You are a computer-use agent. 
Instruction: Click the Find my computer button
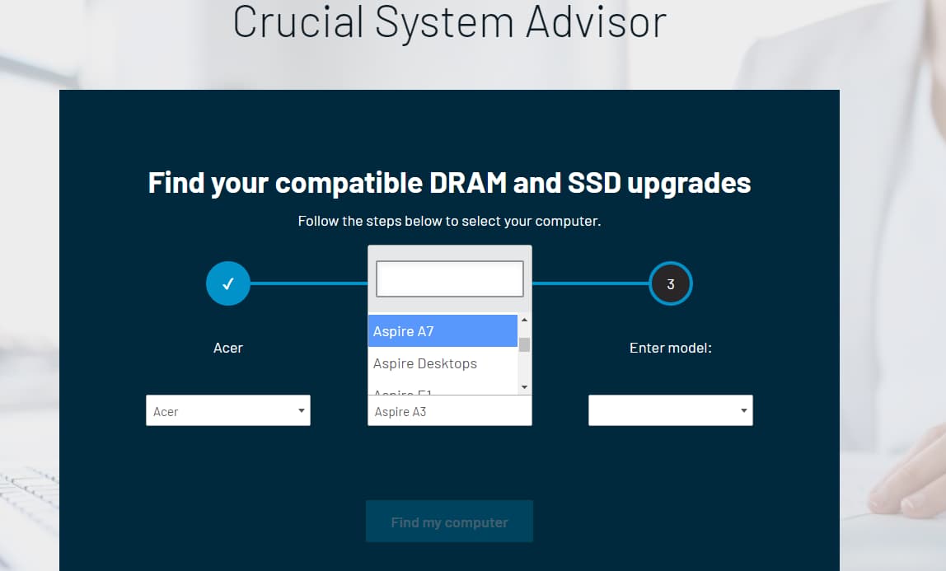(x=449, y=522)
